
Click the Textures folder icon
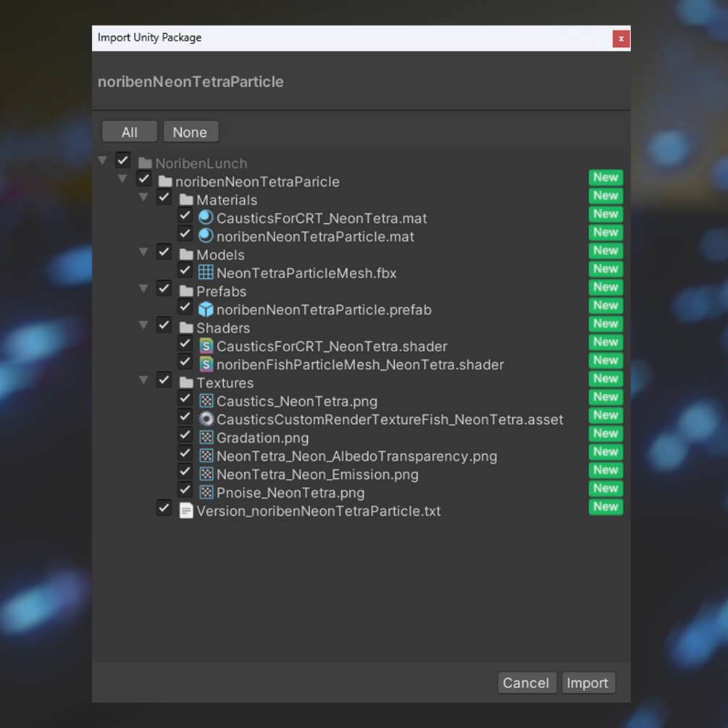click(186, 382)
